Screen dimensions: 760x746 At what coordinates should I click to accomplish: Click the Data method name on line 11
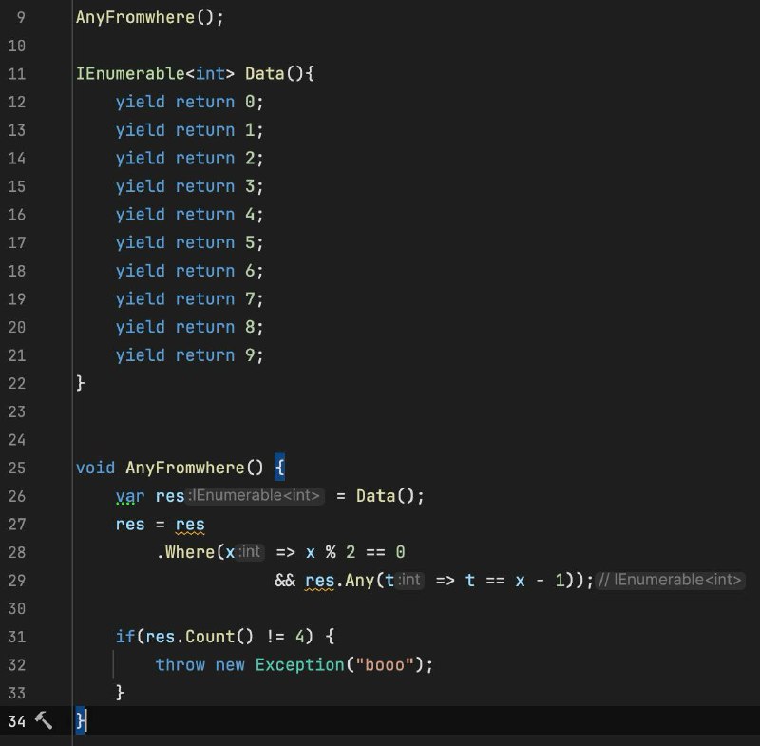264,74
